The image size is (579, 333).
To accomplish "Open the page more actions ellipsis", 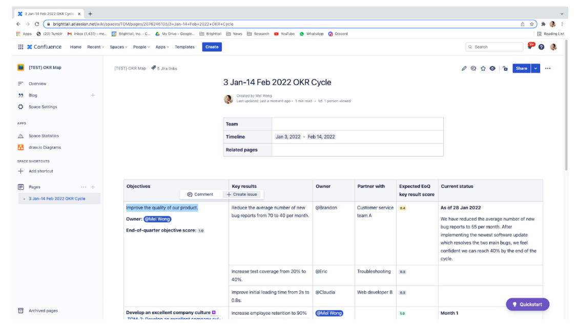I will [x=548, y=68].
